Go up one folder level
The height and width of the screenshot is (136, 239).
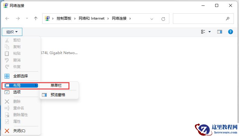click(36, 18)
